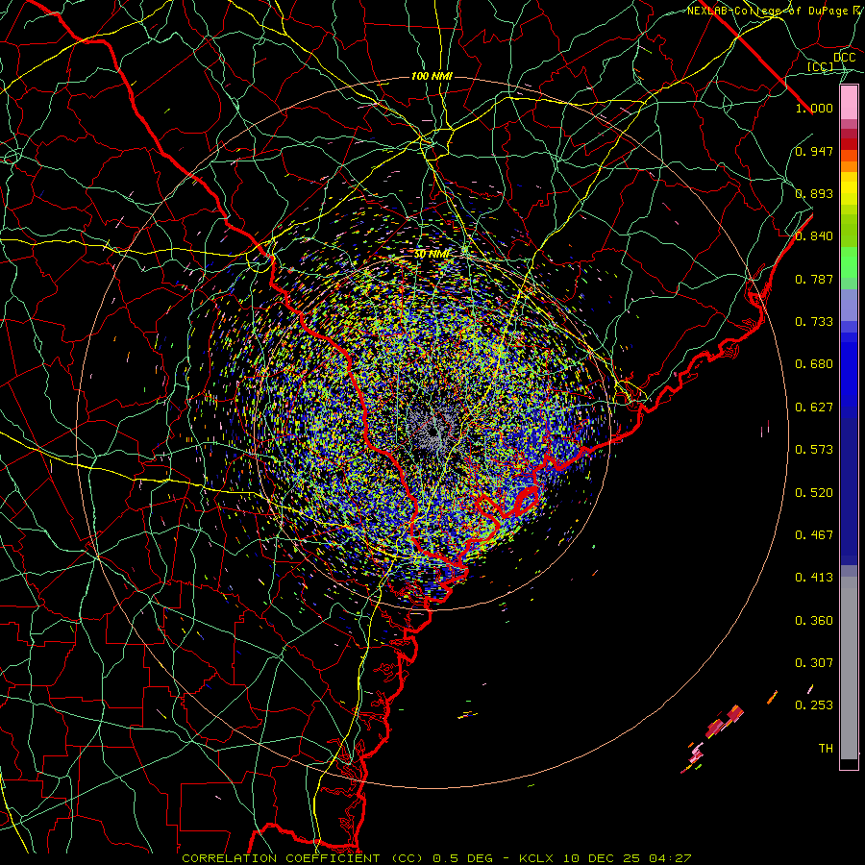Click the 0.947 legend value

click(x=814, y=151)
